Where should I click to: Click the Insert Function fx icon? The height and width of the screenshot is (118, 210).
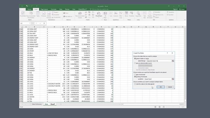click(44, 23)
